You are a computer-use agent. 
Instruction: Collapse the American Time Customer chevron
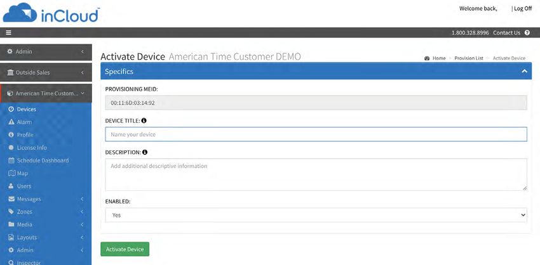[x=83, y=93]
